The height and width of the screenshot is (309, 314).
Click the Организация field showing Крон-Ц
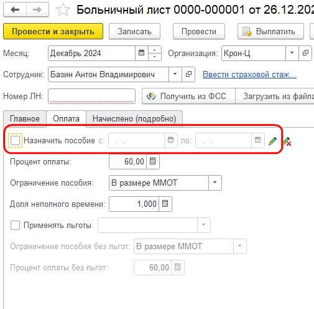tap(254, 53)
